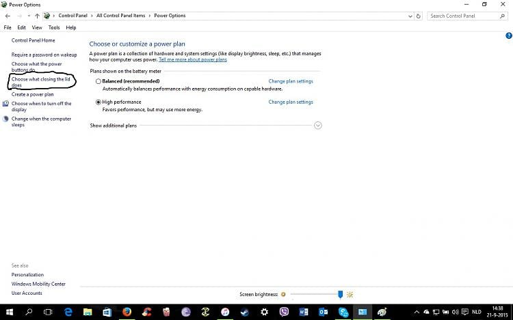513x320 pixels.
Task: Open Viber from the taskbar
Action: (x=284, y=312)
